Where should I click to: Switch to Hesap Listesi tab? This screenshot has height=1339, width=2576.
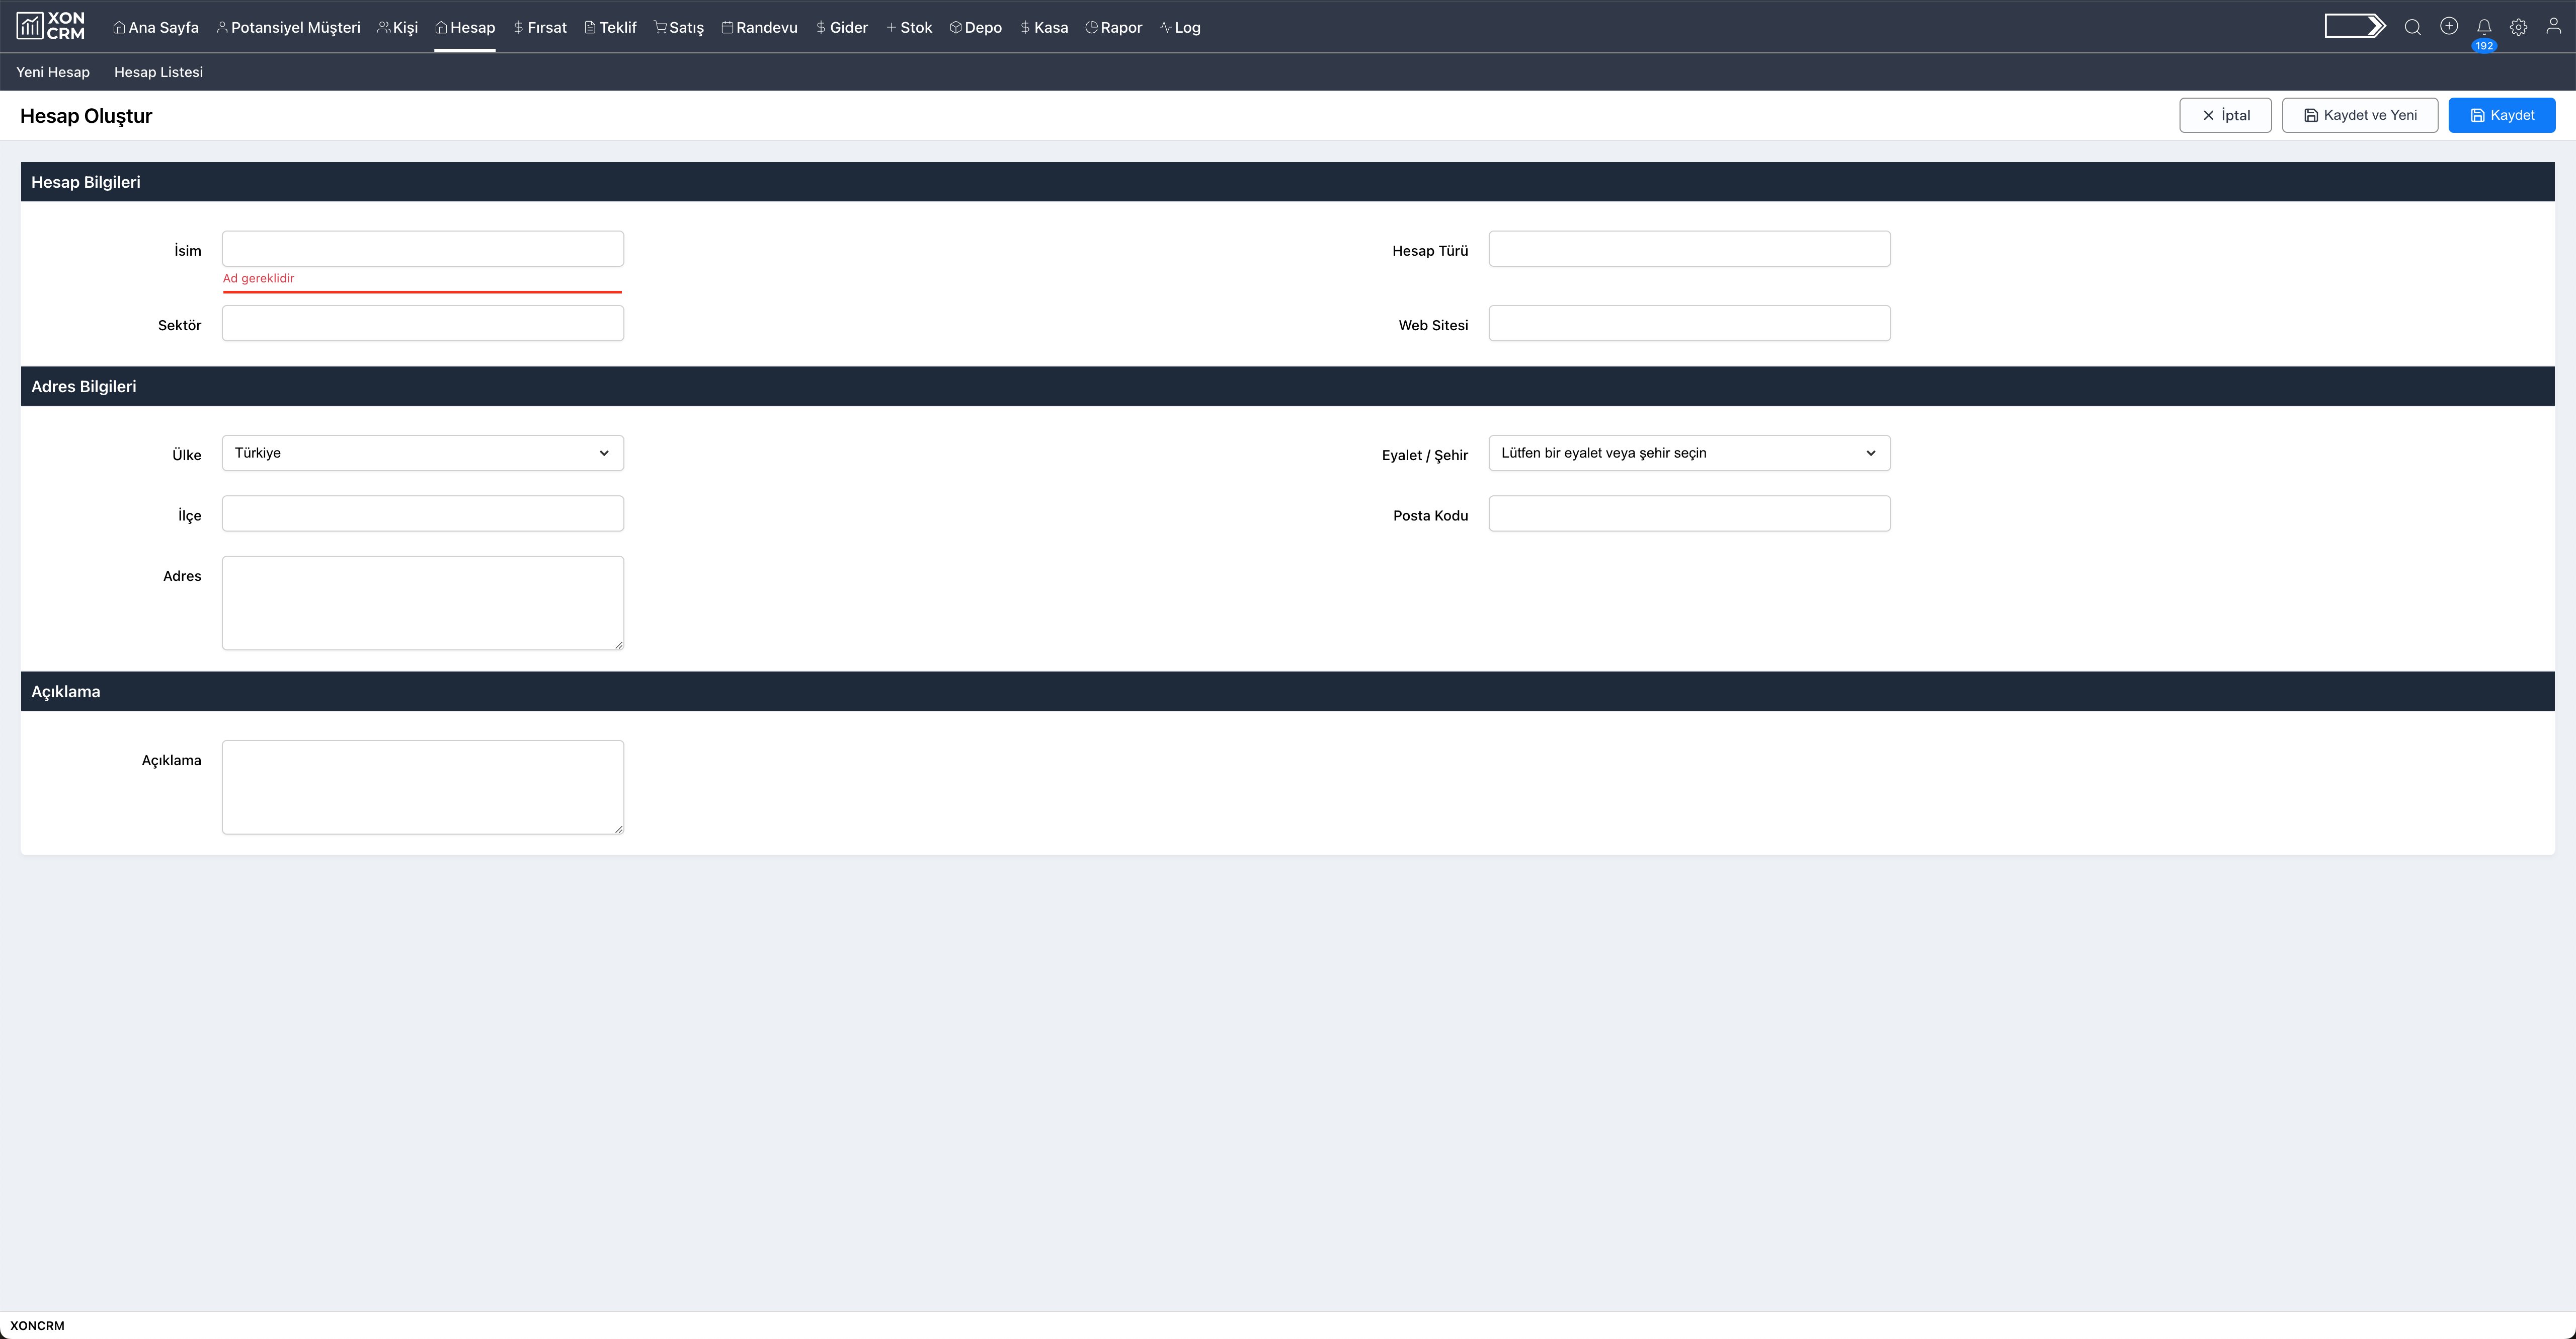[158, 72]
